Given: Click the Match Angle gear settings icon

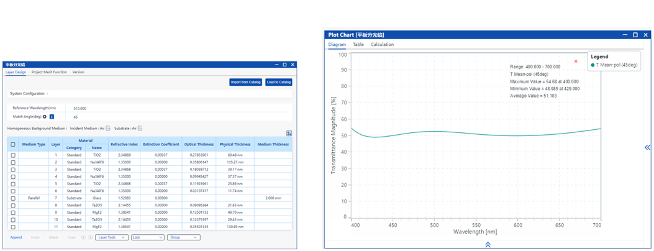Looking at the screenshot, I should (45, 117).
